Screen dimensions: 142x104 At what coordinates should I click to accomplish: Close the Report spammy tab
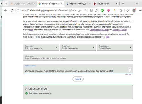click(x=89, y=3)
